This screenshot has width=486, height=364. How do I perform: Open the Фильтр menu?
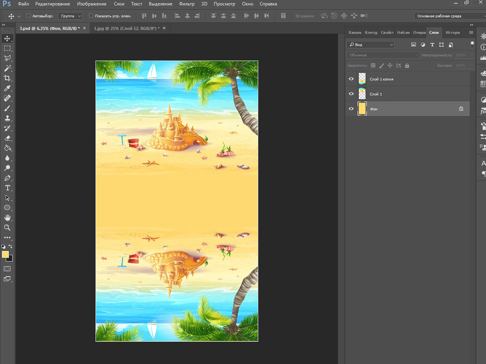point(187,4)
